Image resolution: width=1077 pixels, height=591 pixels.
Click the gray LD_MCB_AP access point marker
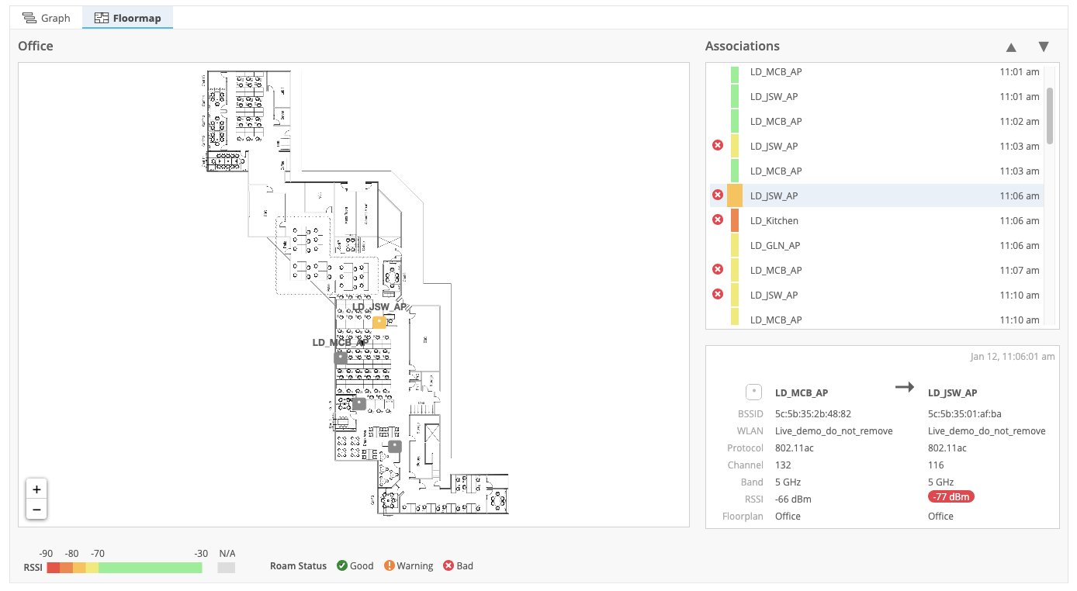coord(341,358)
